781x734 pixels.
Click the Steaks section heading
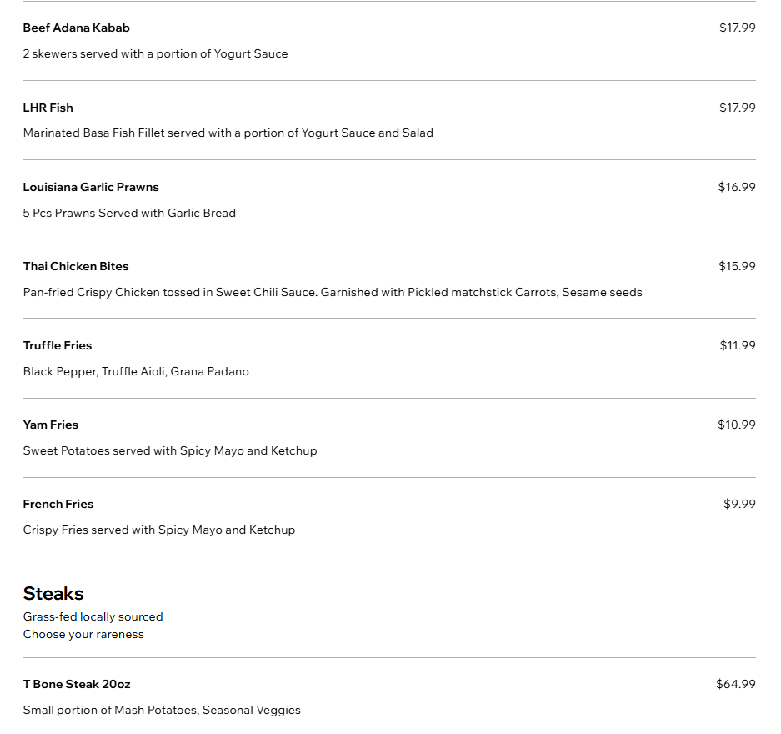tap(53, 594)
